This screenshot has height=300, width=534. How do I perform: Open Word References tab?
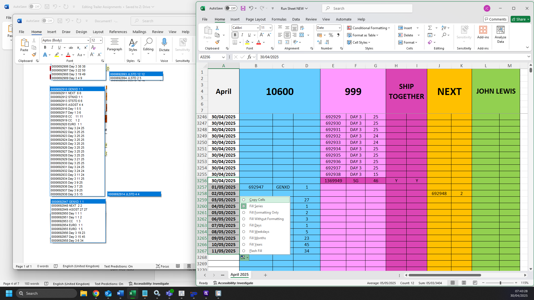pos(118,32)
